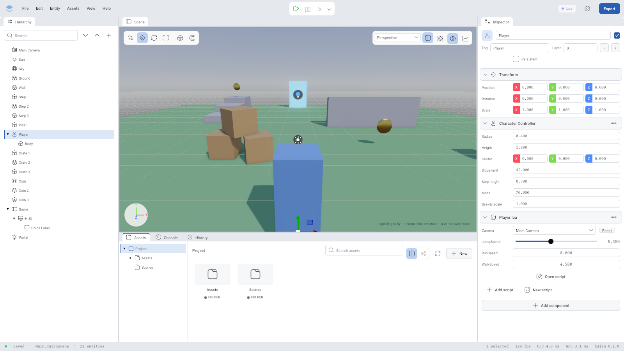Click the expand-all down chevron in Hierarchy
Screen dimensions: 624x351
85,35
